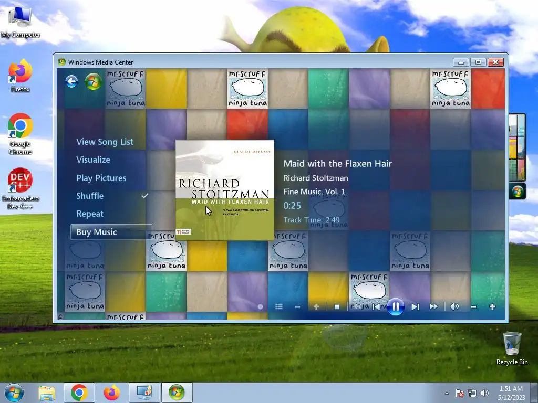Click the elapsed time 0:25

pos(292,206)
